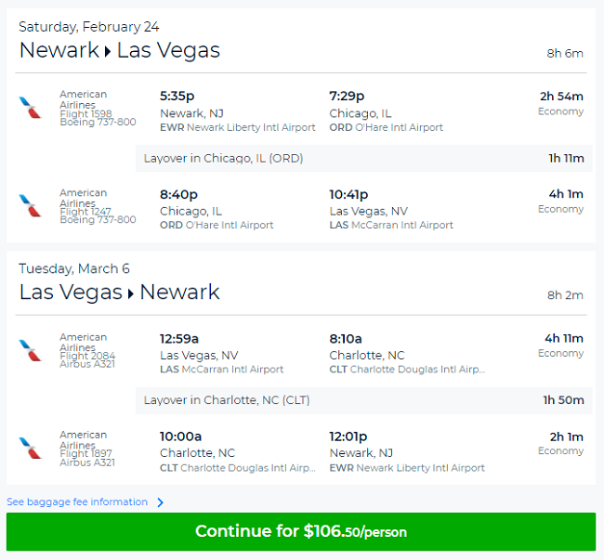Click American Airlines logo for Flight 1897

pyautogui.click(x=30, y=448)
